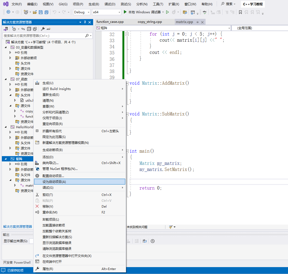
Task: Open the 添加(D) submenu
Action: pyautogui.click(x=80, y=157)
